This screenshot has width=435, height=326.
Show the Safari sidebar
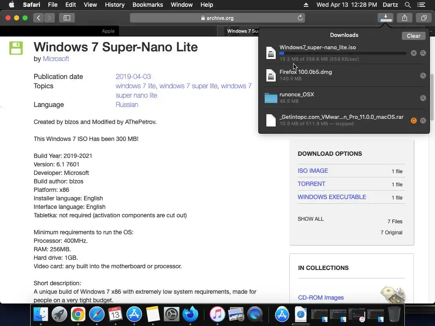click(67, 18)
